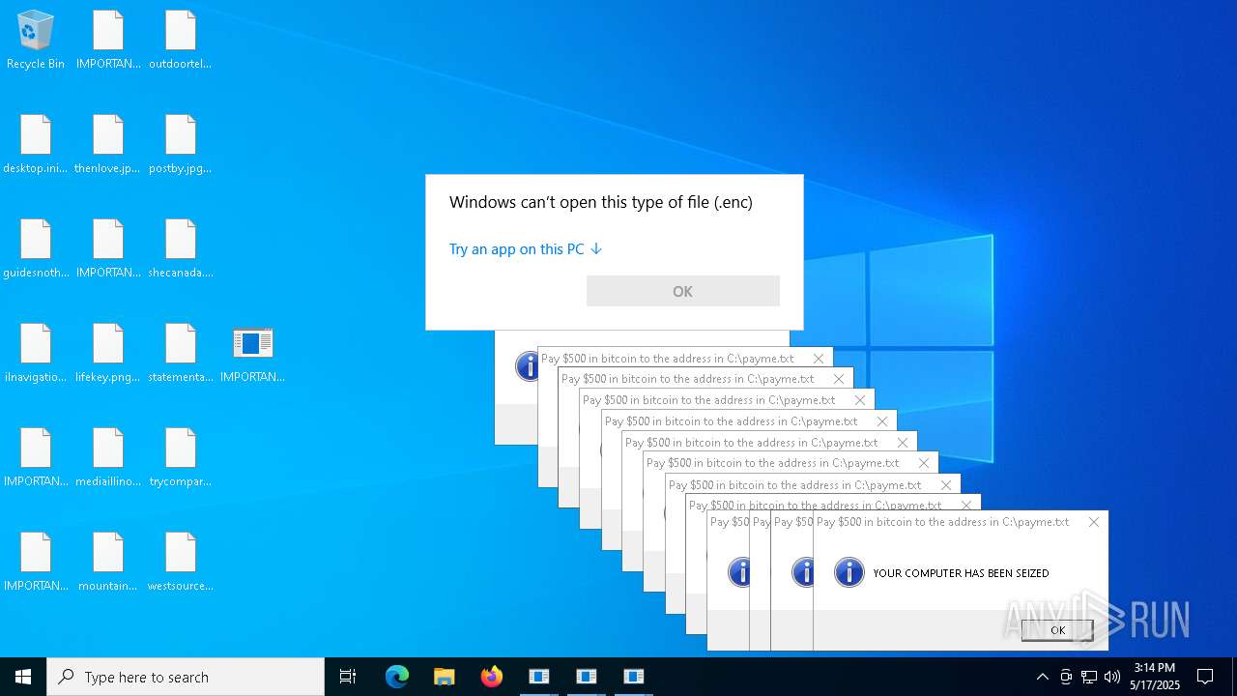The image size is (1237, 696).
Task: Select the IMPORTAN... icon with window picture
Action: click(x=253, y=354)
